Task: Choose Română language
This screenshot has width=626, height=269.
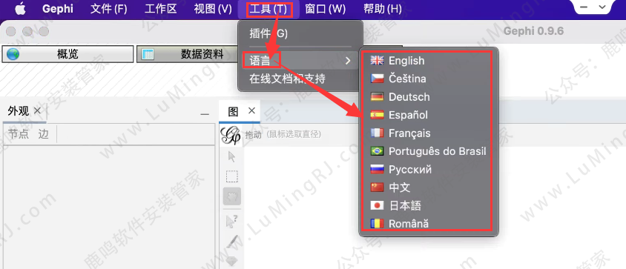Action: (x=429, y=224)
